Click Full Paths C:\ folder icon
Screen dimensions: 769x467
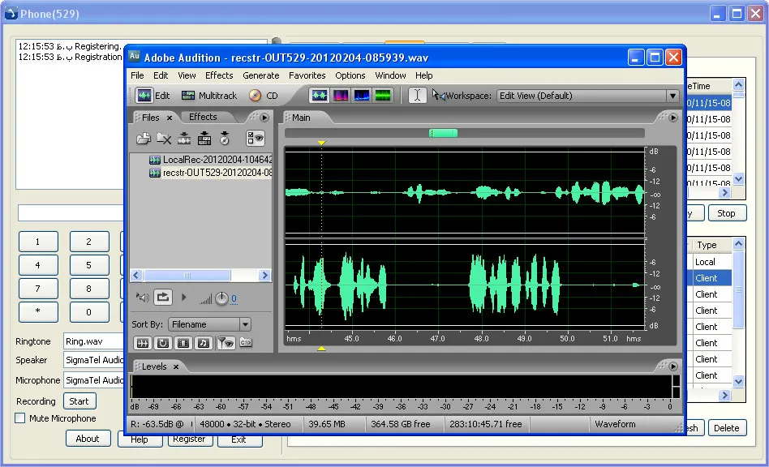[x=246, y=342]
